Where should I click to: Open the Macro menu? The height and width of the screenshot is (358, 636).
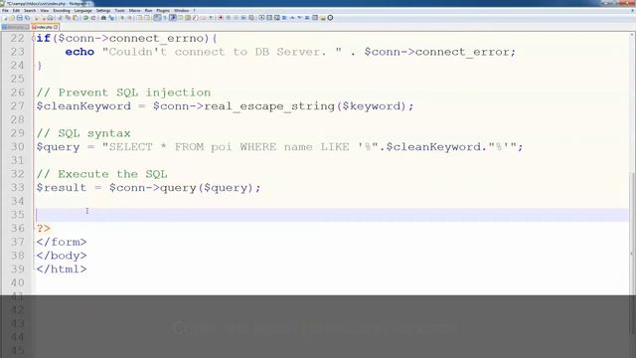[135, 11]
